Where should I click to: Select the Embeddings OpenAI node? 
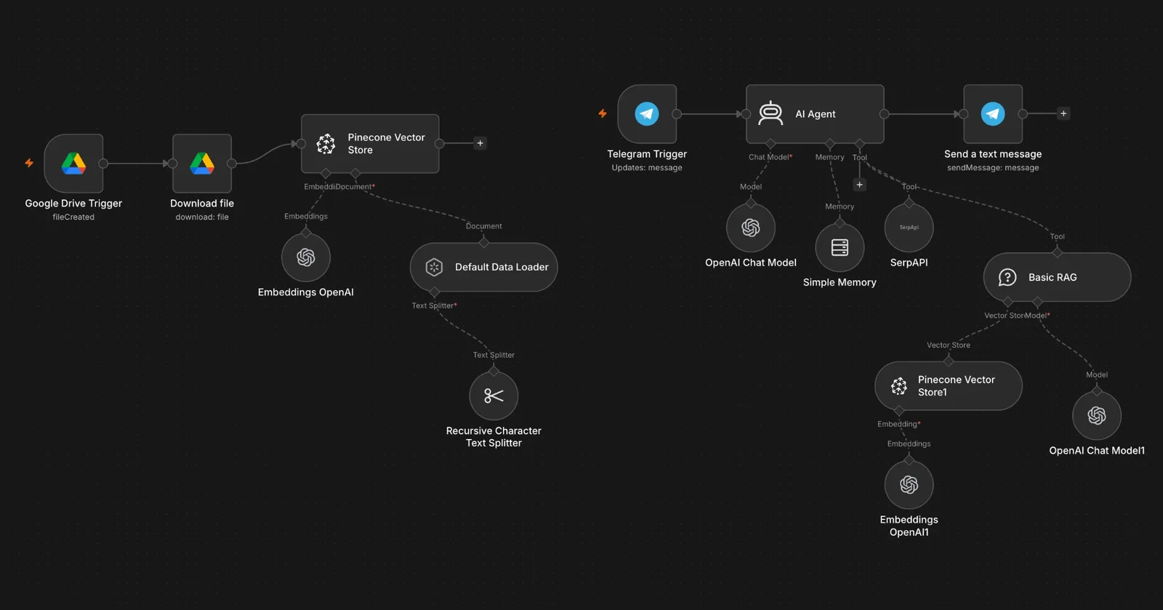coord(306,257)
